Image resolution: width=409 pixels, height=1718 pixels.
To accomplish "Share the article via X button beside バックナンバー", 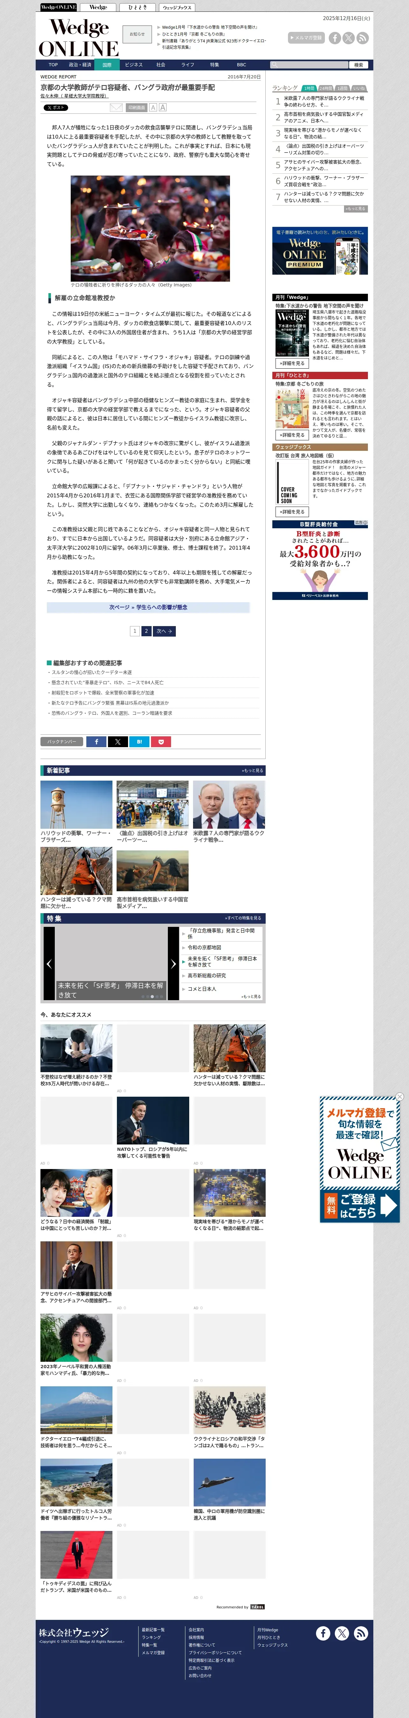I will [x=118, y=742].
